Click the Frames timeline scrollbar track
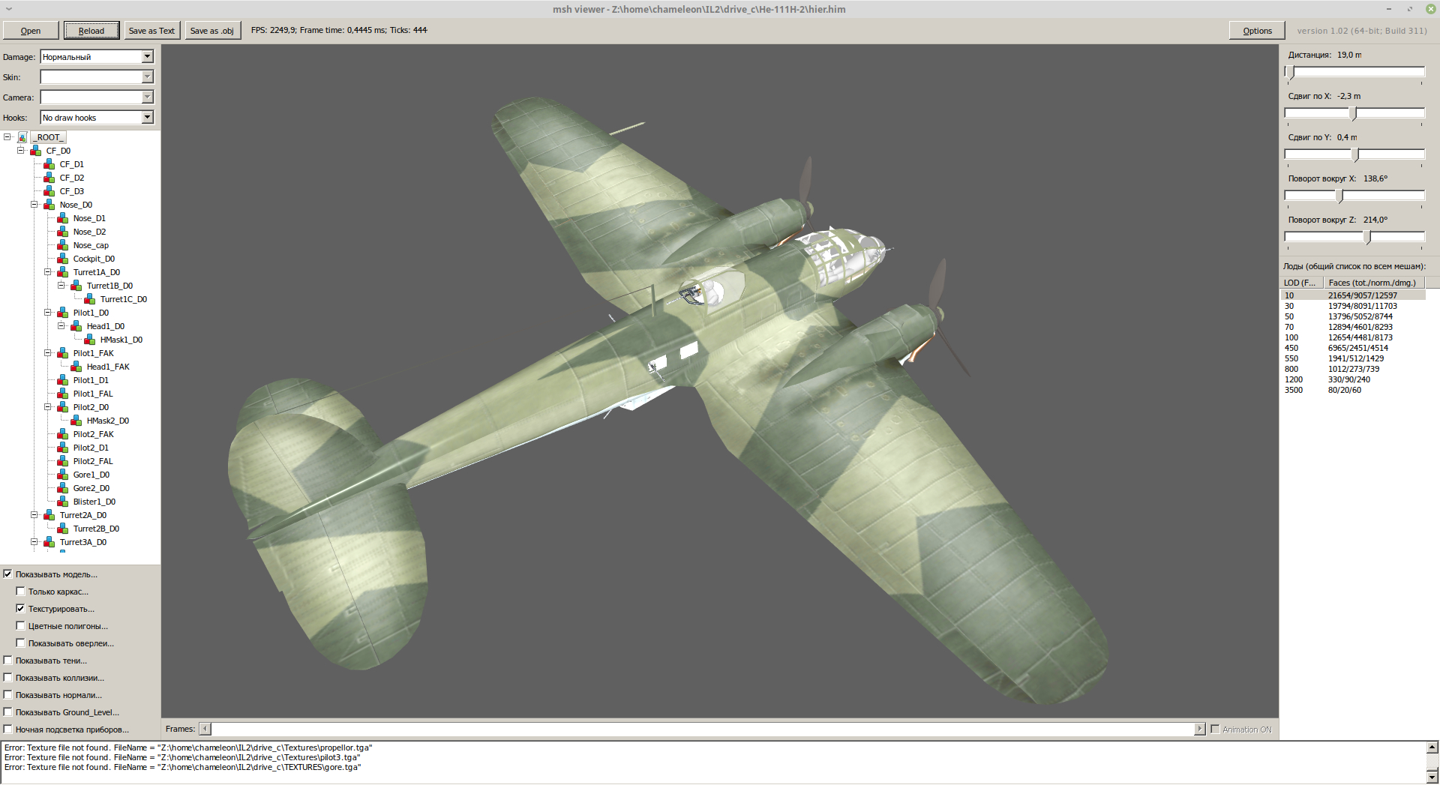The image size is (1440, 785). click(702, 730)
